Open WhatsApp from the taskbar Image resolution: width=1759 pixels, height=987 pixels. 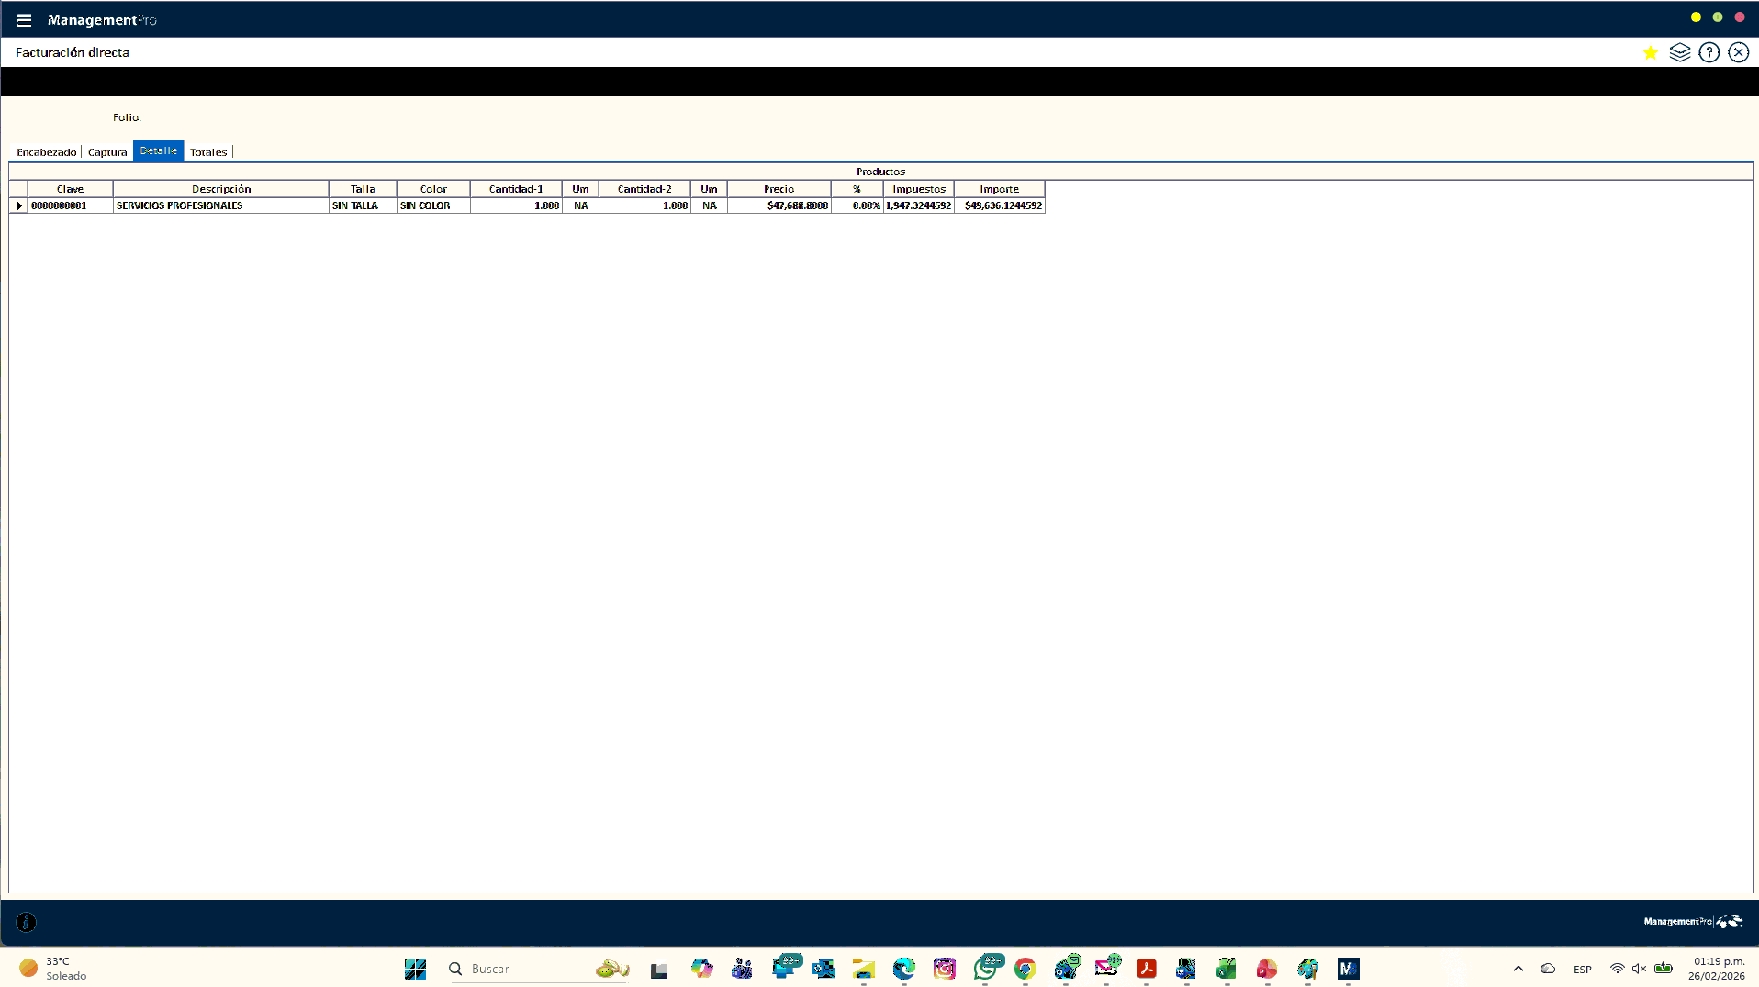(986, 969)
